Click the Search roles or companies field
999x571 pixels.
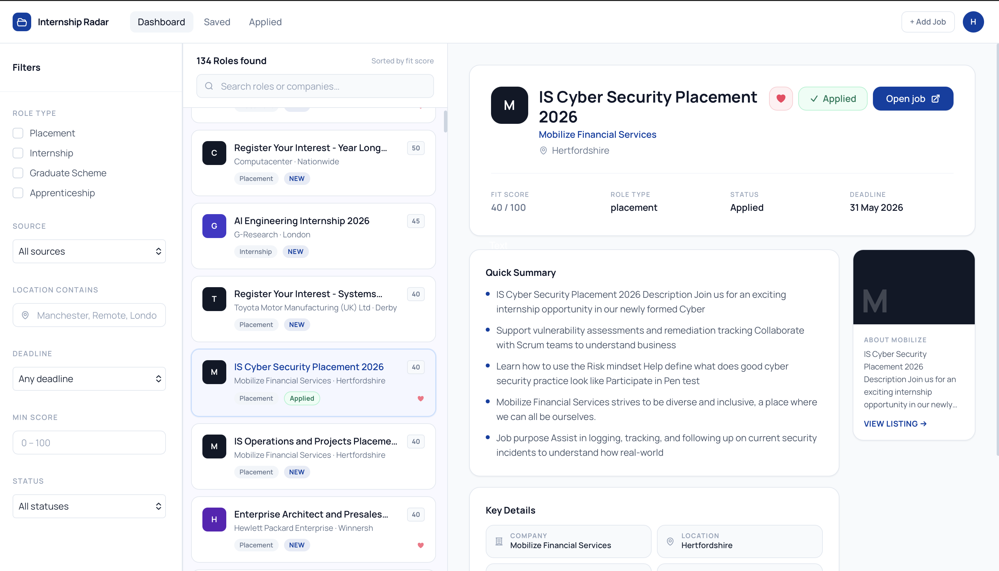click(315, 86)
